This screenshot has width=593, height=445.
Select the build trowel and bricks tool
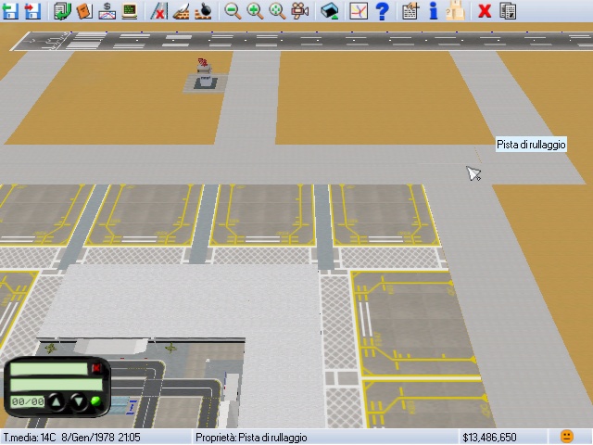181,10
